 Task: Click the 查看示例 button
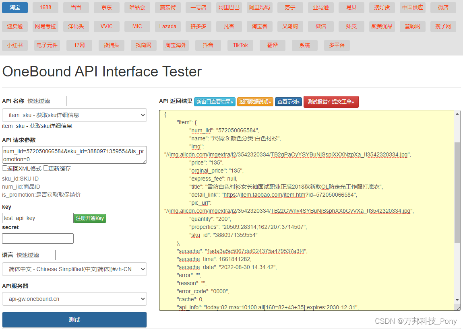pos(289,102)
